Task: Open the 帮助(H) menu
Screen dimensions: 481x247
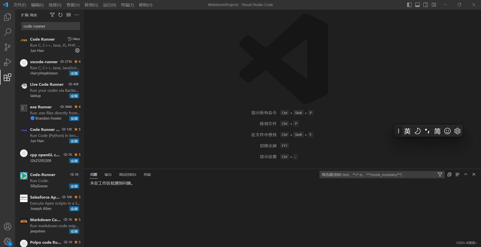Action: point(146,5)
